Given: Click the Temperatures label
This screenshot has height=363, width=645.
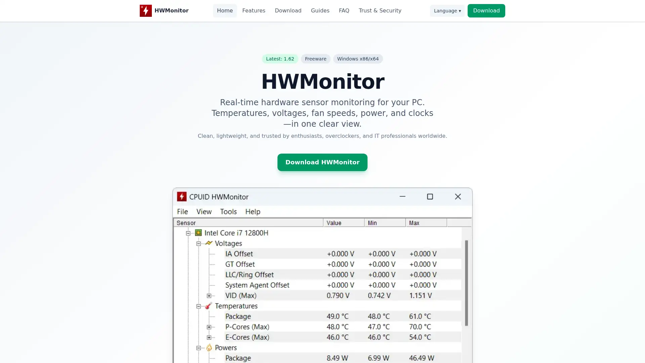Looking at the screenshot, I should point(236,306).
